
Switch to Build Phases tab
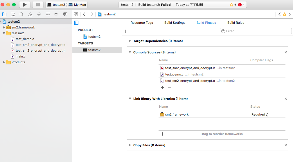[206, 23]
